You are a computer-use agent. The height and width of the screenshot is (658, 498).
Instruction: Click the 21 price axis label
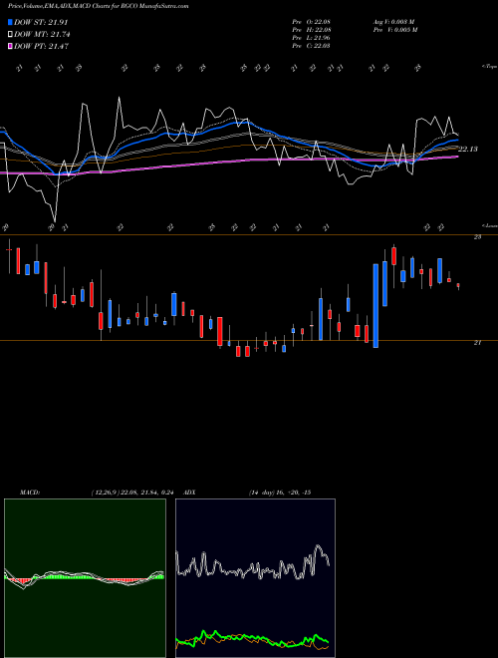tap(477, 343)
